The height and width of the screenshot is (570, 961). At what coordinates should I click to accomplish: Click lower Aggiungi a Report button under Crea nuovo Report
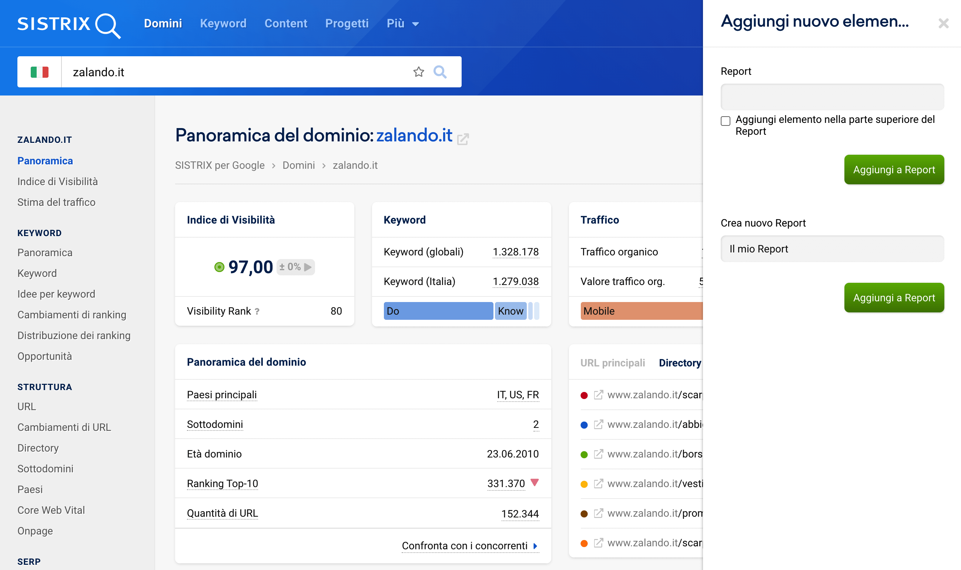pos(894,298)
